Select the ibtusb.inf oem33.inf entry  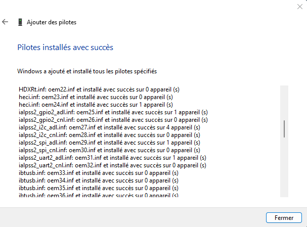(x=98, y=173)
